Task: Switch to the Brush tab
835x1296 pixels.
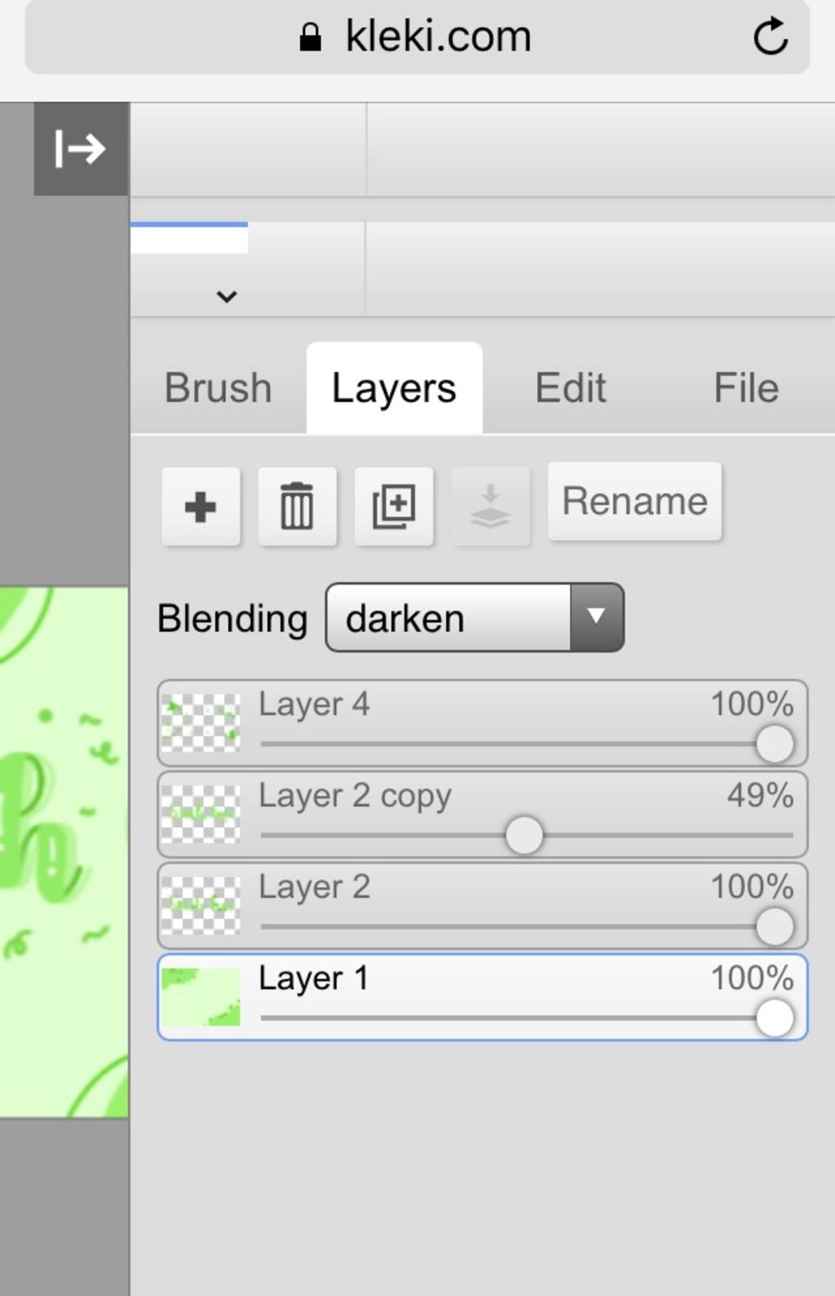Action: pos(218,388)
